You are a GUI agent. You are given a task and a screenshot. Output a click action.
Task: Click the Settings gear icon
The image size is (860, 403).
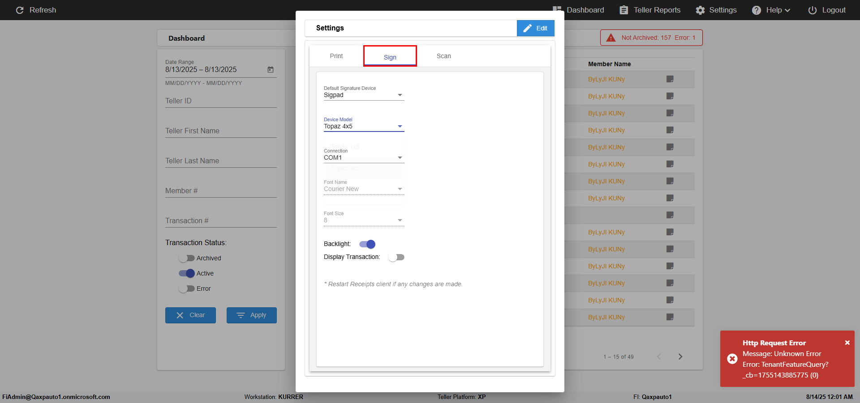point(700,10)
